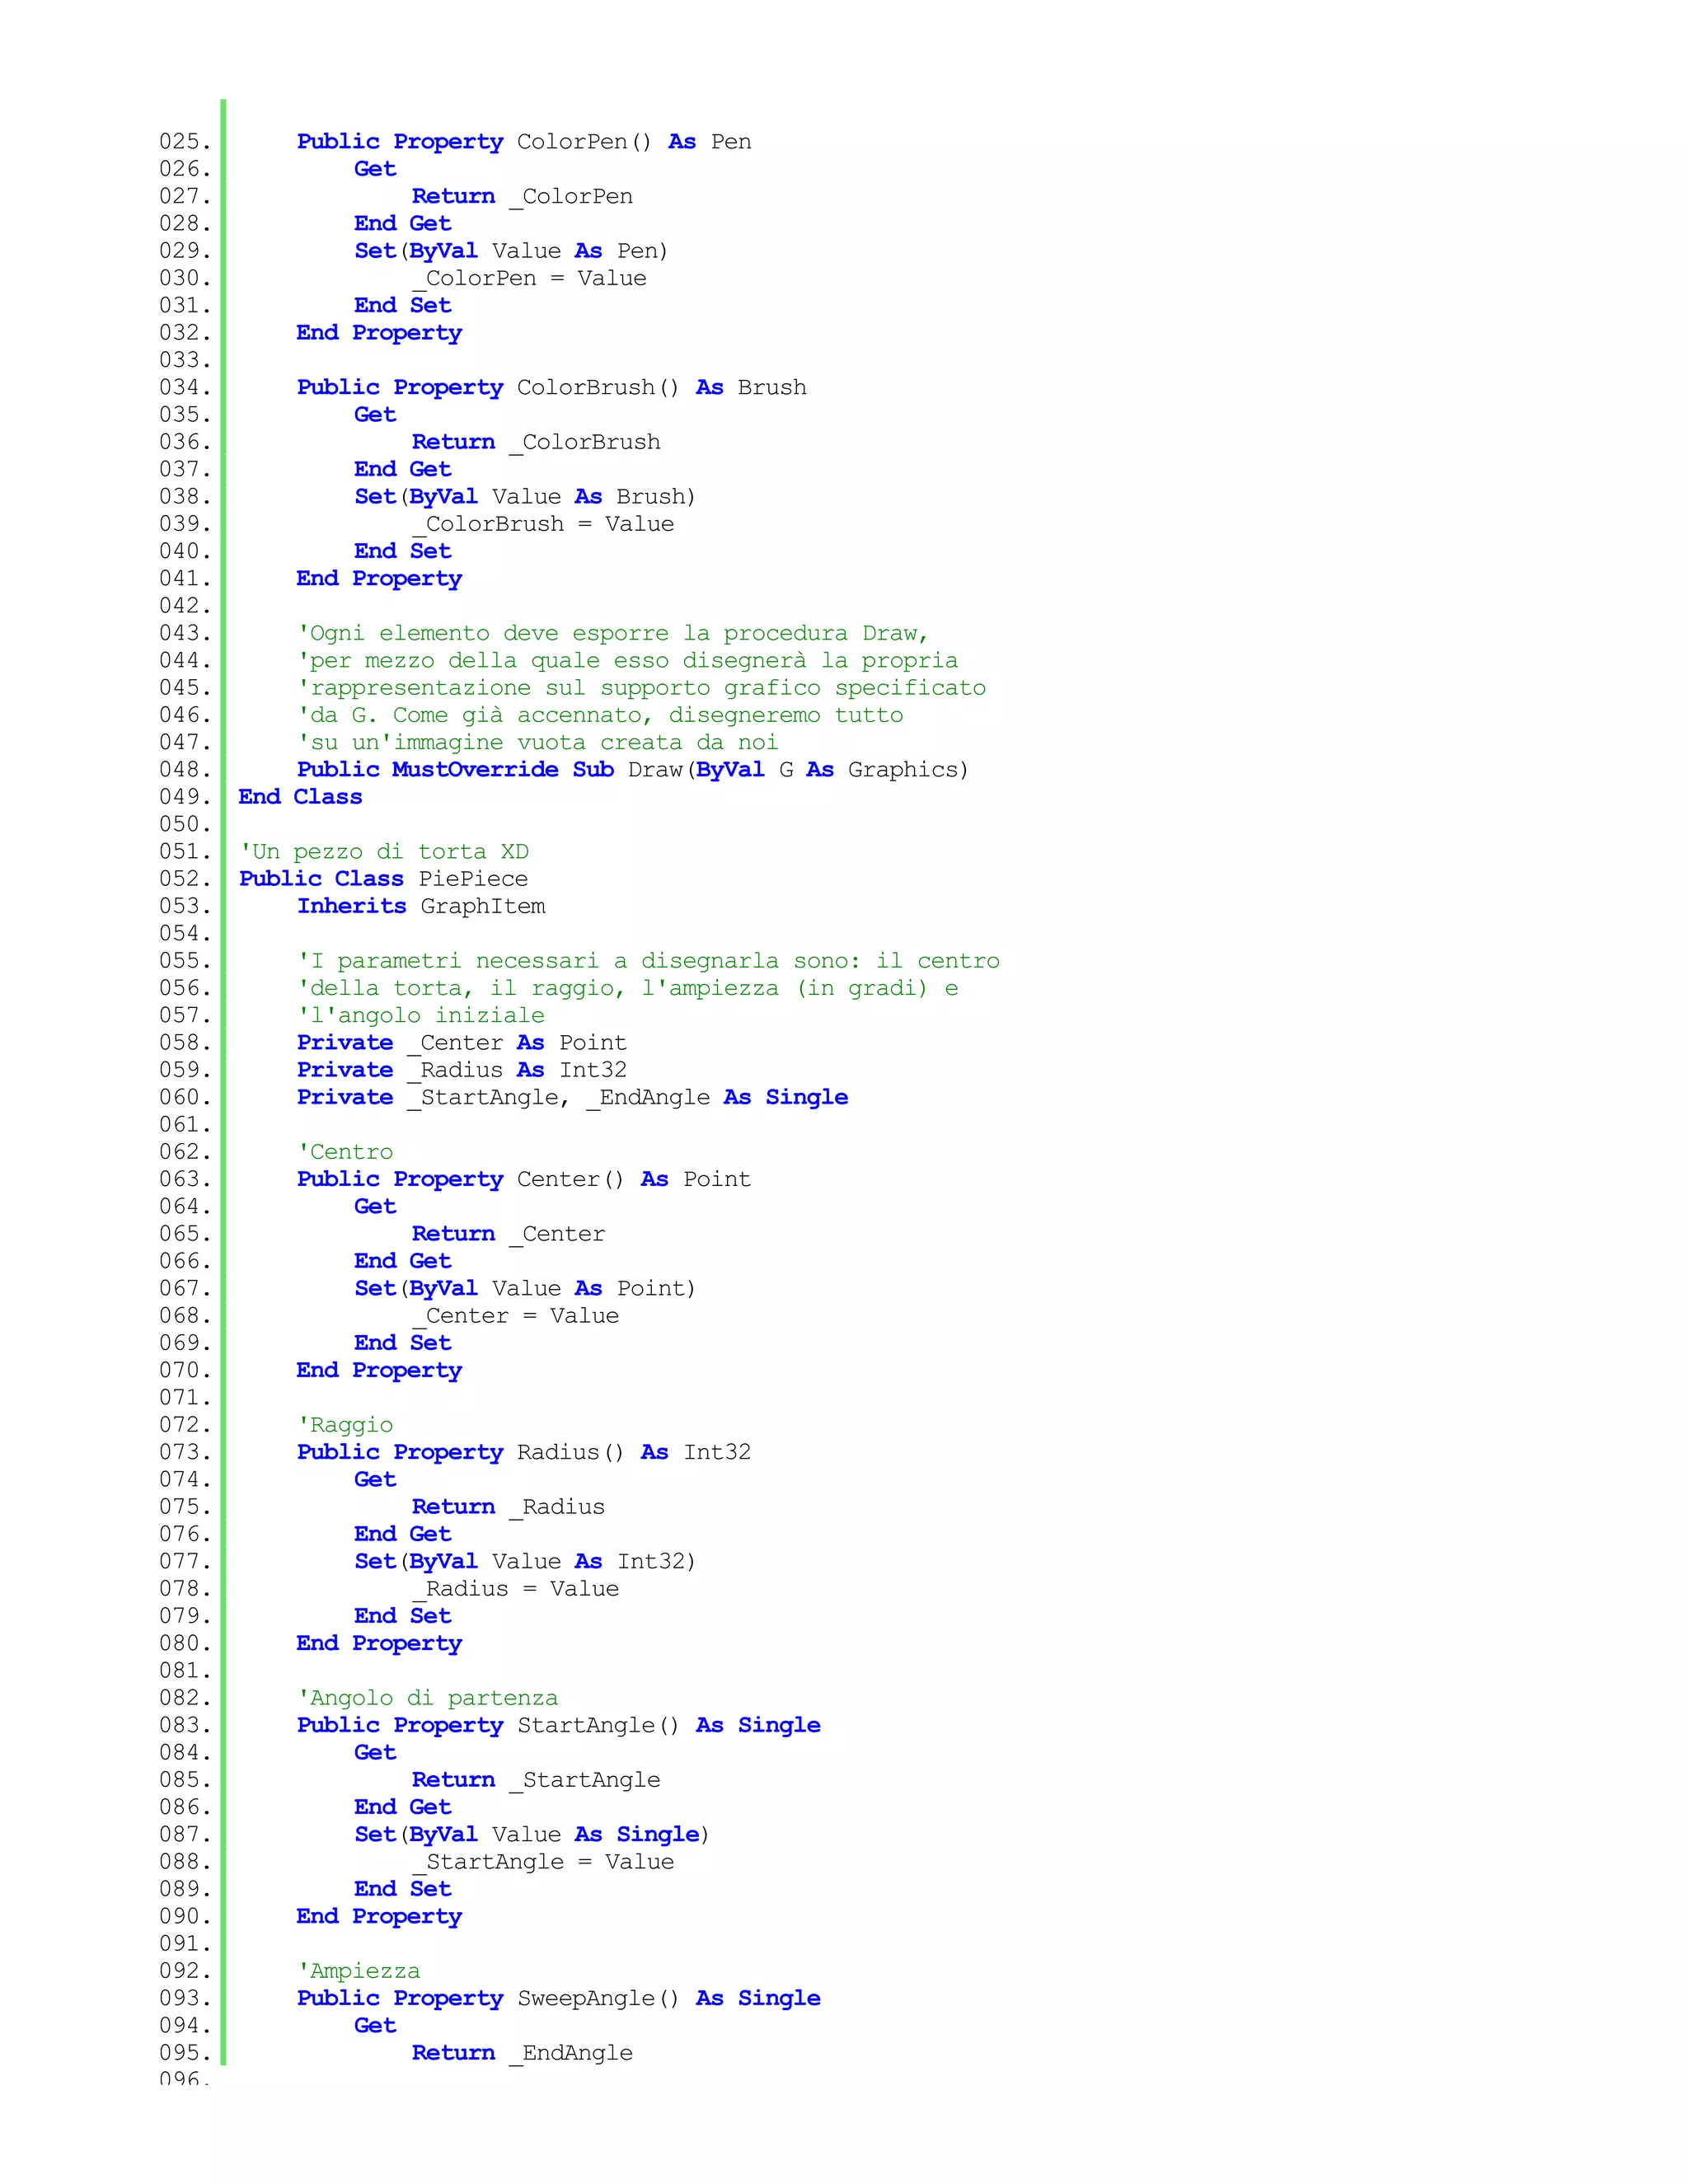Click the line '_ColorPen = Value'
The height and width of the screenshot is (2184, 1688).
529,279
